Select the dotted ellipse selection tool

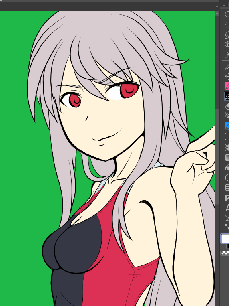pos(227,25)
